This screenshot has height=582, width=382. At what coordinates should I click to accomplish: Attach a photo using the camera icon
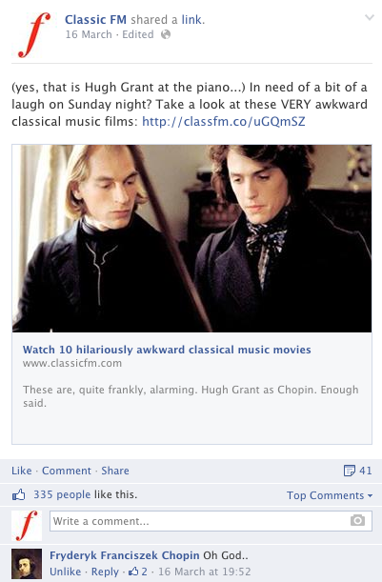click(357, 520)
